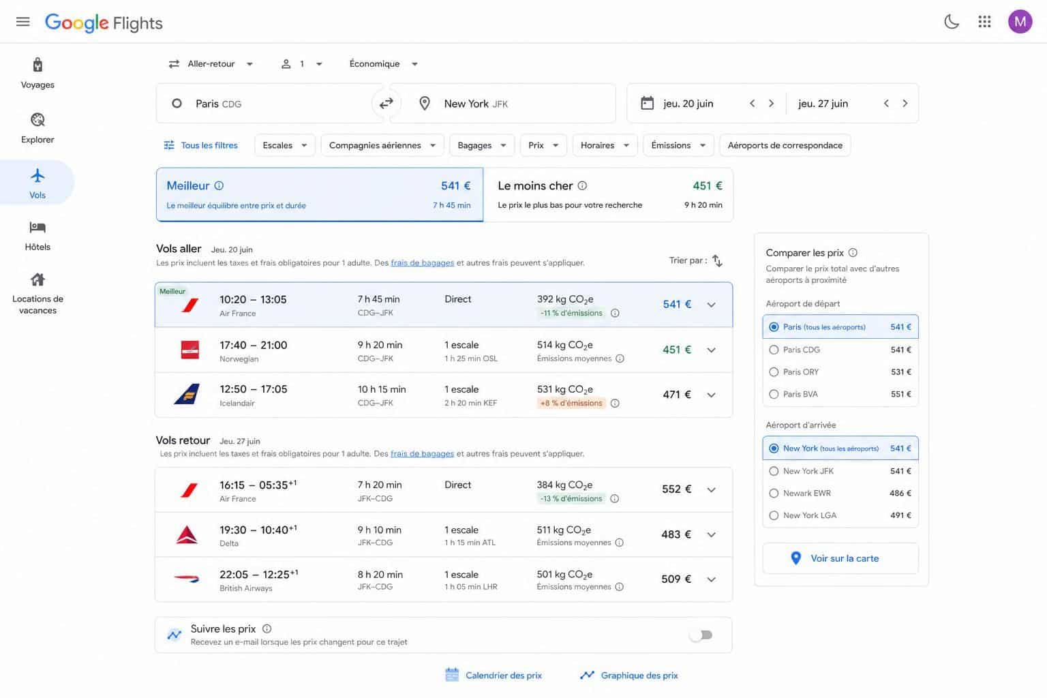This screenshot has width=1047, height=698.
Task: Show info icon for Suivre les prix
Action: (267, 628)
